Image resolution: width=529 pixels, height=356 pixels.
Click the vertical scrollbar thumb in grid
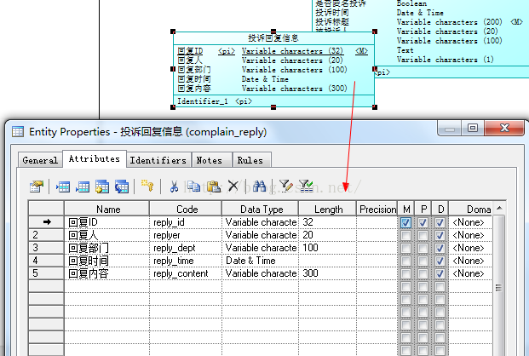(499, 288)
